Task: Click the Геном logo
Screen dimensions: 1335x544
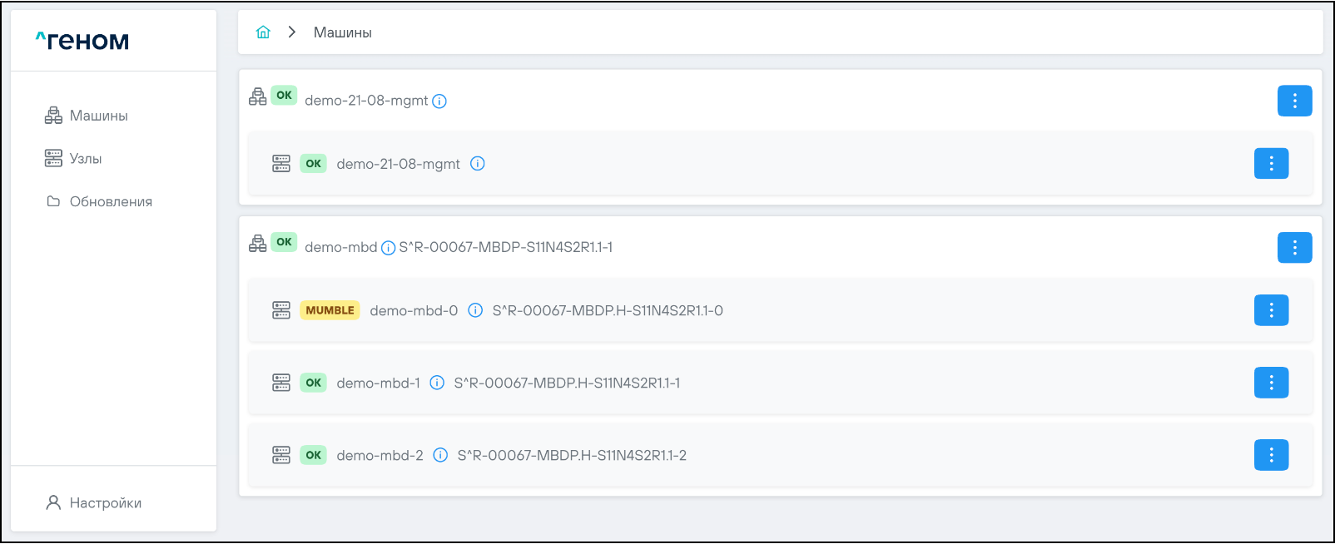Action: point(82,41)
